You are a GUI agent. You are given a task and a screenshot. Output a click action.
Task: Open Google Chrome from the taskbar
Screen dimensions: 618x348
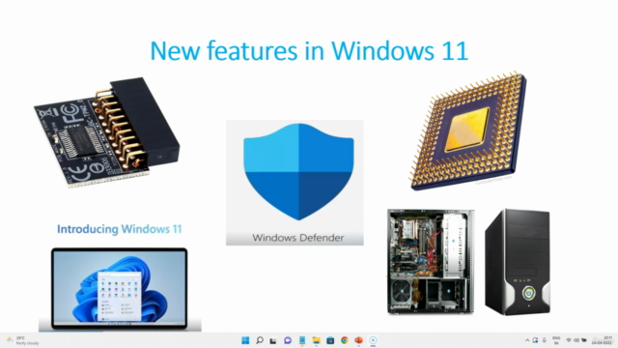(345, 340)
